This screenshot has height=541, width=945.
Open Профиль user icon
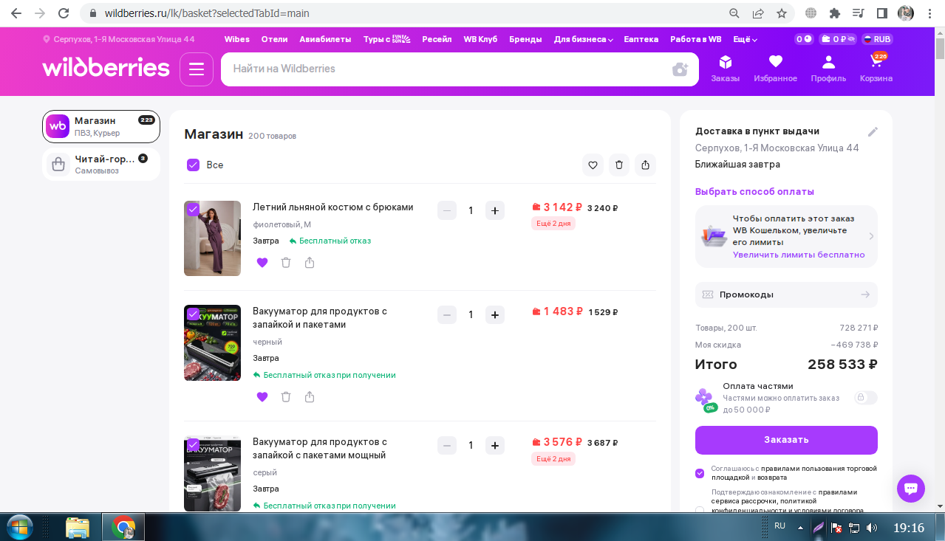pos(828,69)
